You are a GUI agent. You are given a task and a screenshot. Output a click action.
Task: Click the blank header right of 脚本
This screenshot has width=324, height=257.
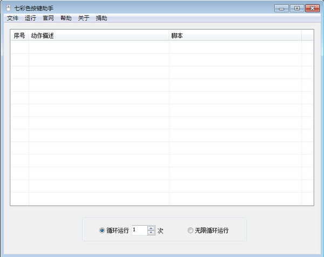point(307,36)
